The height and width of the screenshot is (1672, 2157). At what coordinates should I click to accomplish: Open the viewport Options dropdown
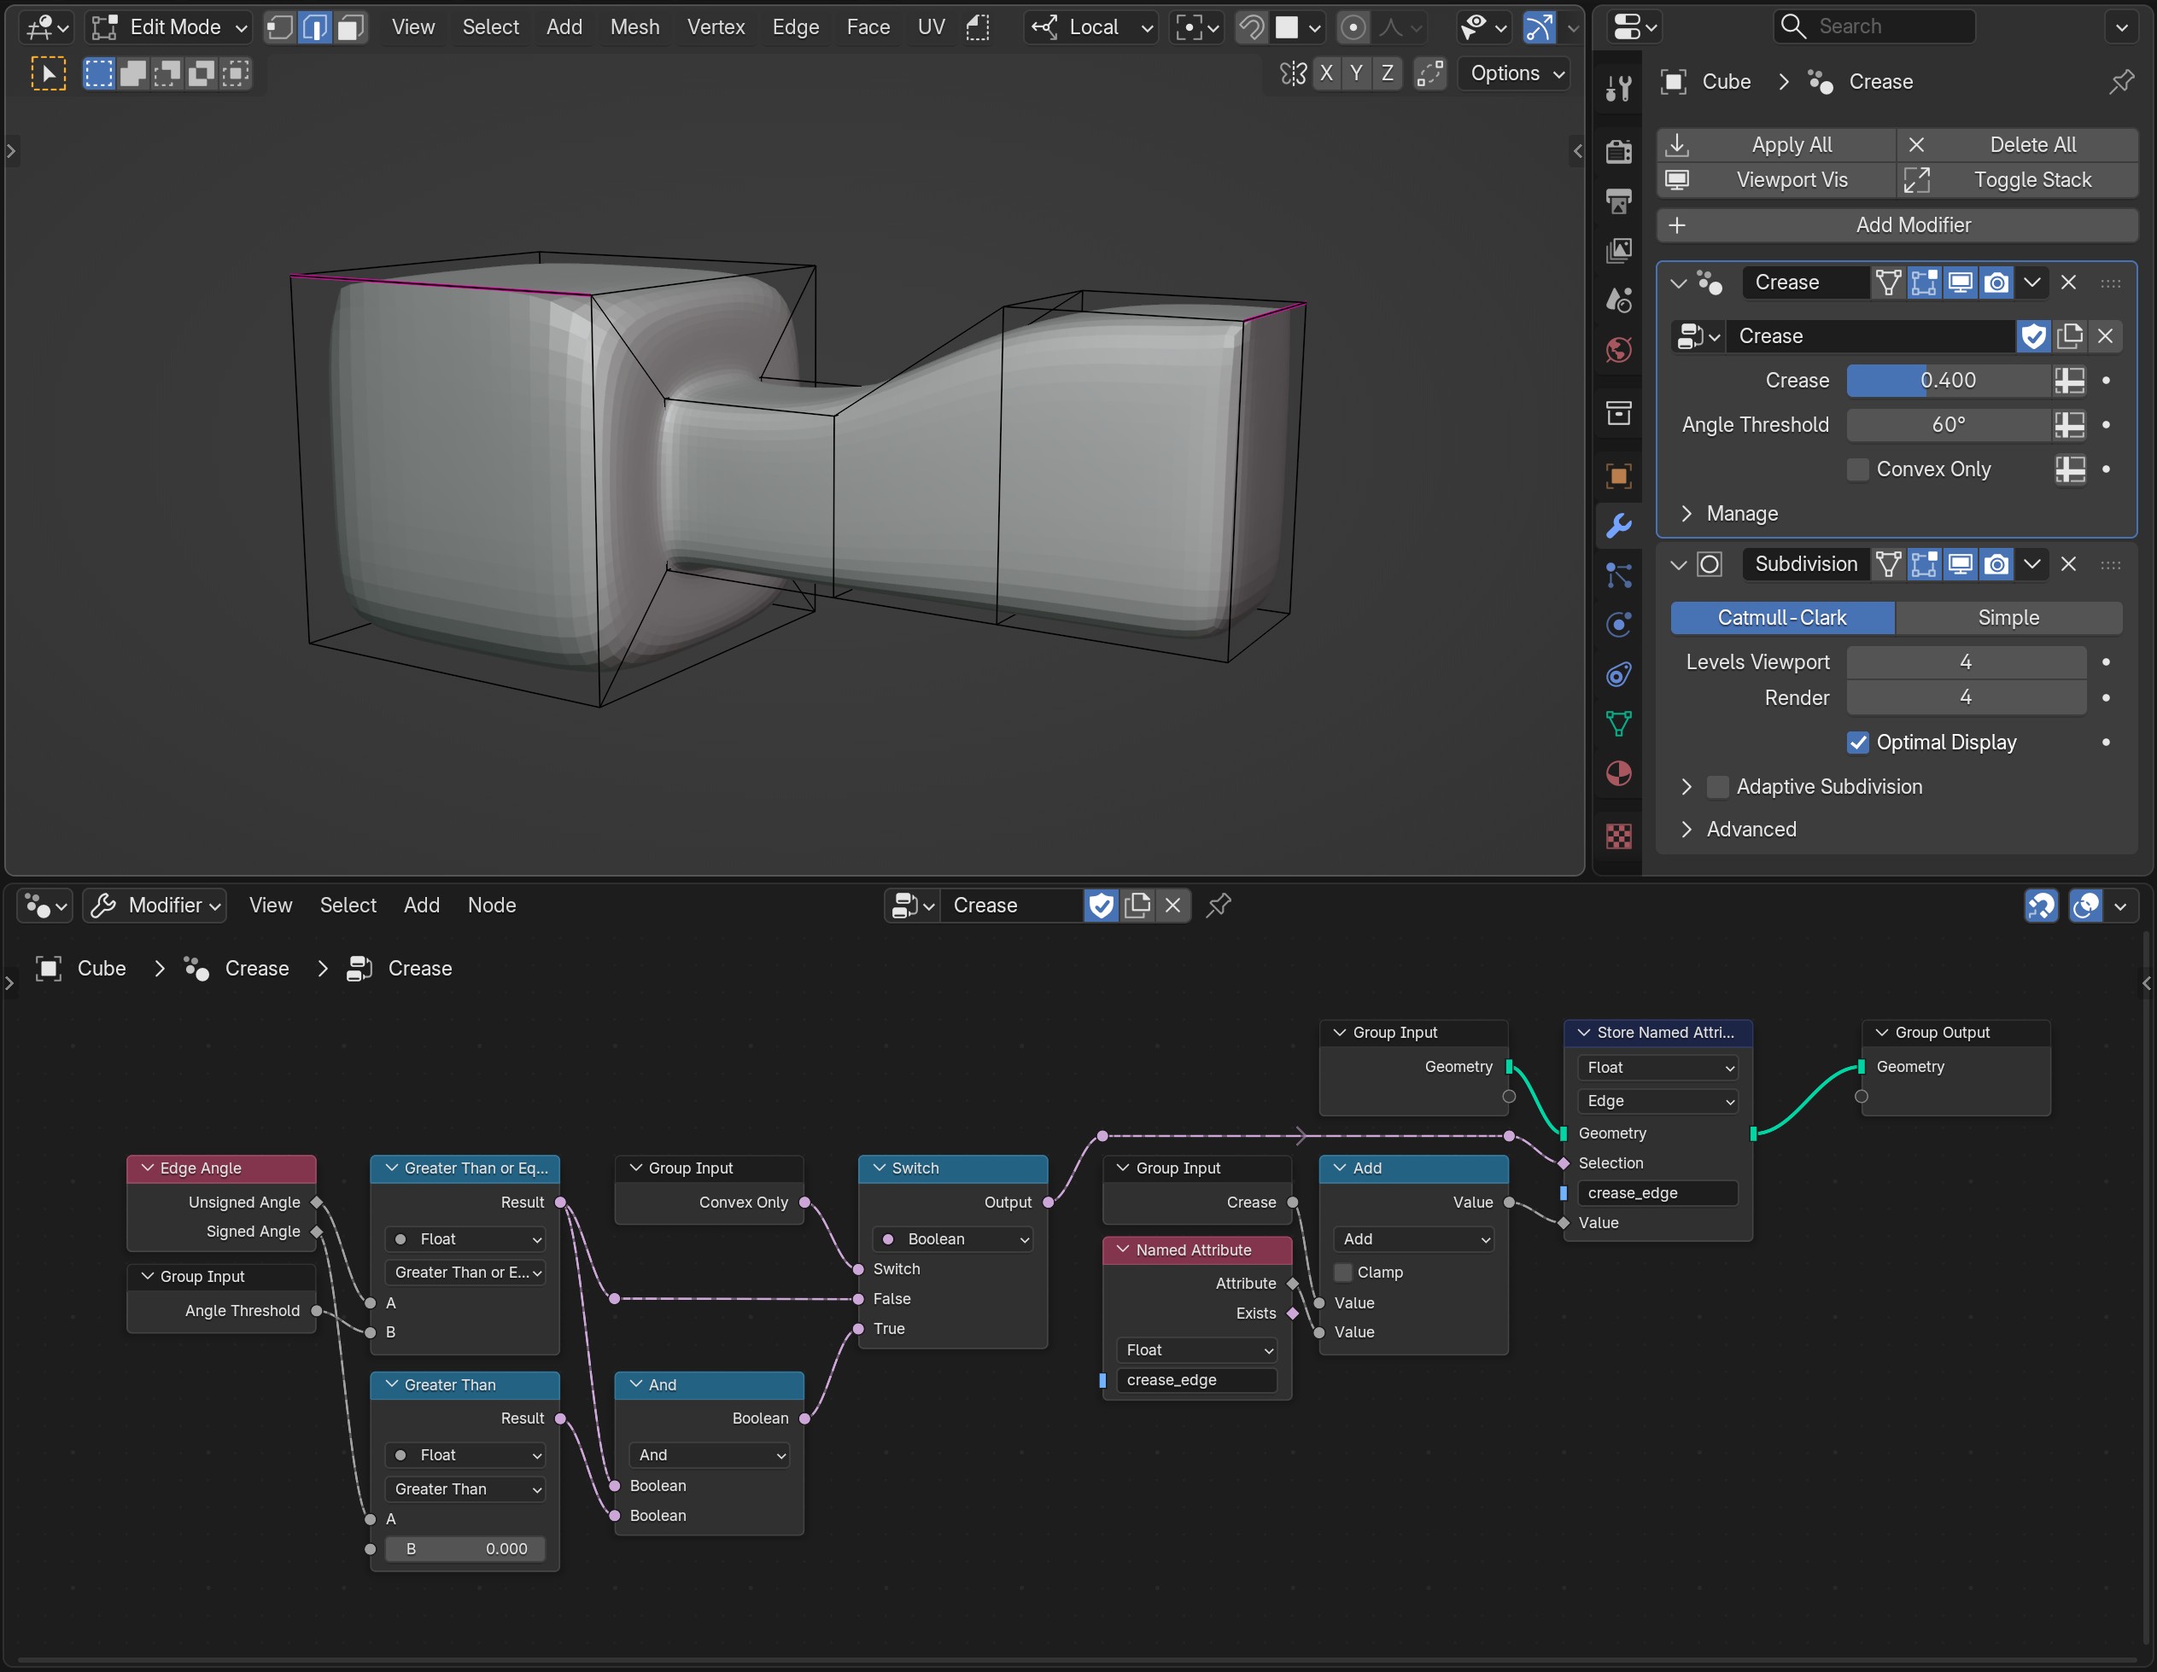pyautogui.click(x=1515, y=73)
